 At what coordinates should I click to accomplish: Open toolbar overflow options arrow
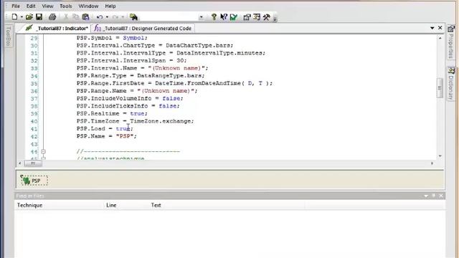(275, 19)
